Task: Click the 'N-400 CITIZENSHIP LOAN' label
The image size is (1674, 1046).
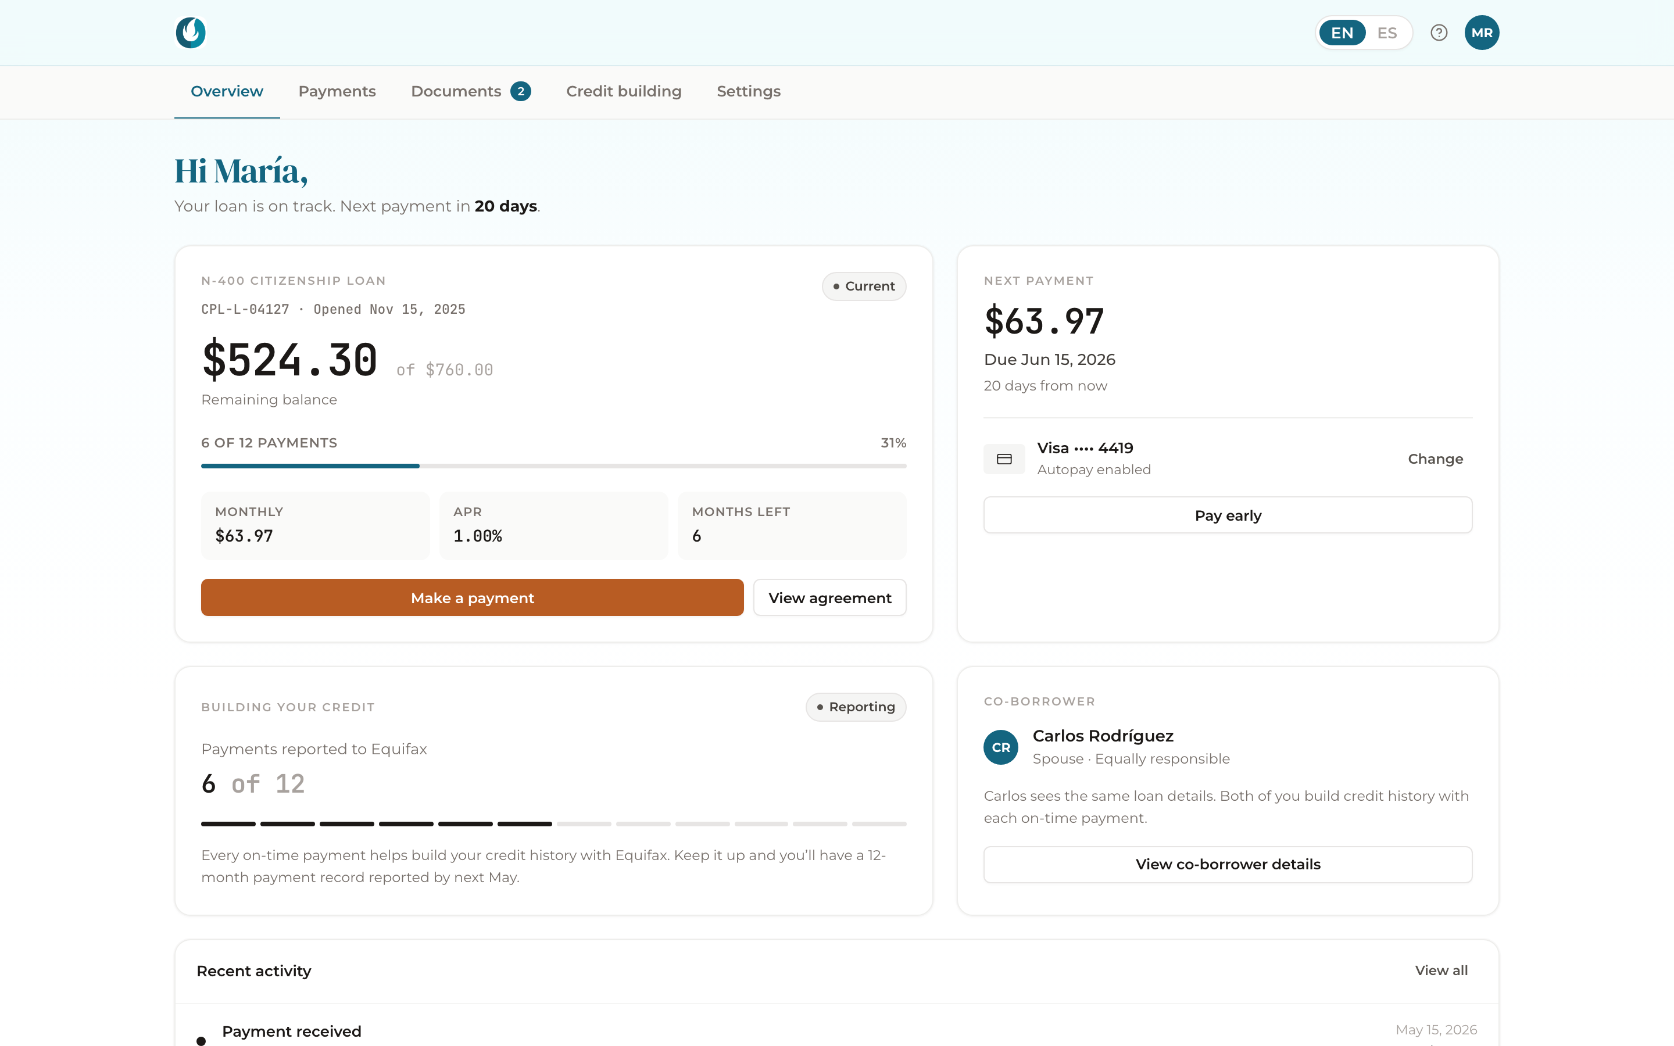Action: [294, 280]
